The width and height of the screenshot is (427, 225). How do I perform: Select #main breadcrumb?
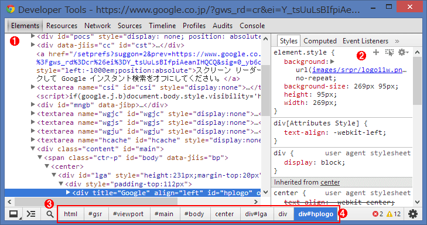click(x=163, y=214)
